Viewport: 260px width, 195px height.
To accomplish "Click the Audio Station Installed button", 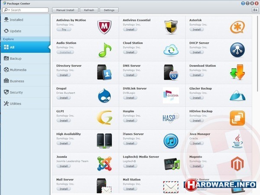I will tap(65, 52).
